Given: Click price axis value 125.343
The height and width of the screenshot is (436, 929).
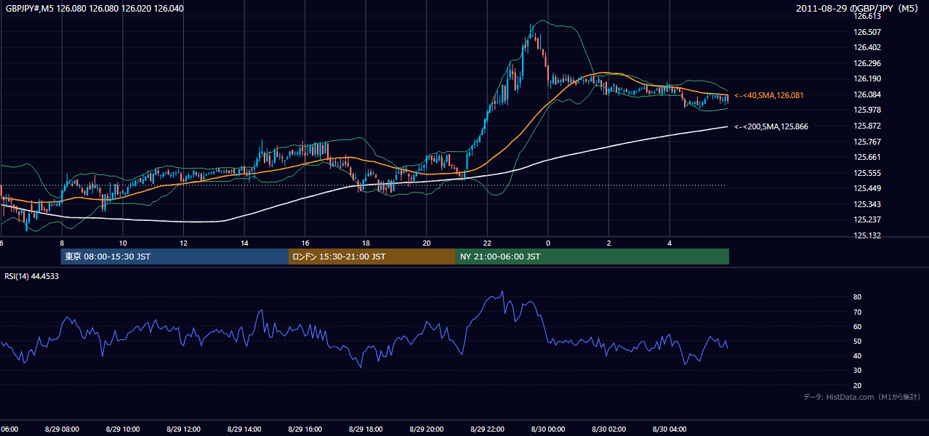Looking at the screenshot, I should tap(867, 204).
